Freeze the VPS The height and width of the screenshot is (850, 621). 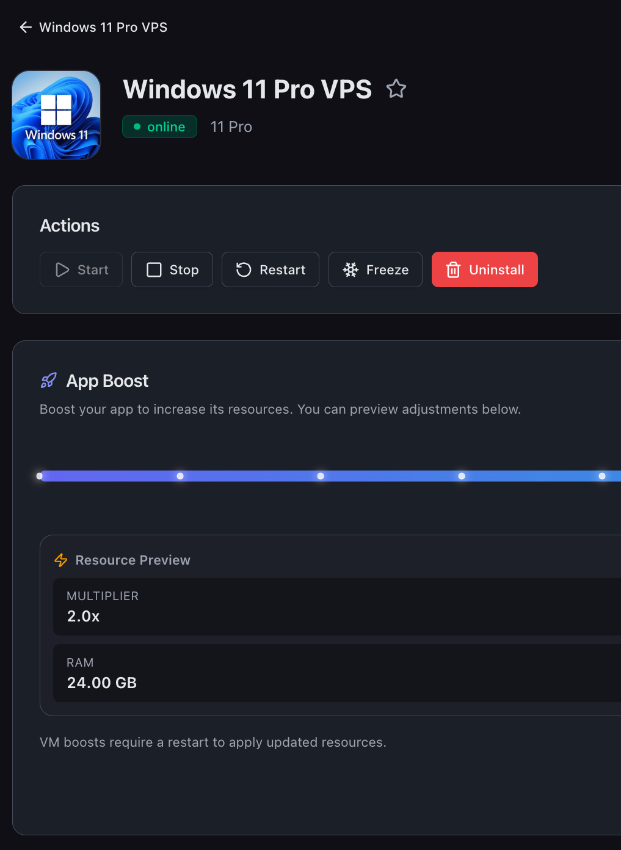pos(376,269)
